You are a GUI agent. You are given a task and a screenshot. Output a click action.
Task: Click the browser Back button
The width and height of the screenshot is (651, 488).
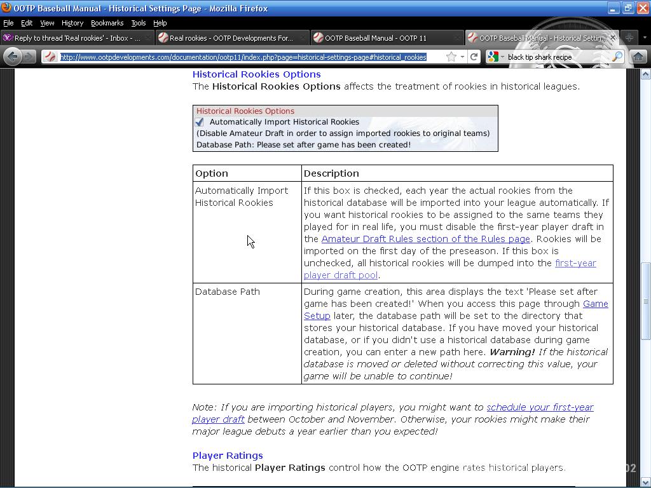[13, 57]
